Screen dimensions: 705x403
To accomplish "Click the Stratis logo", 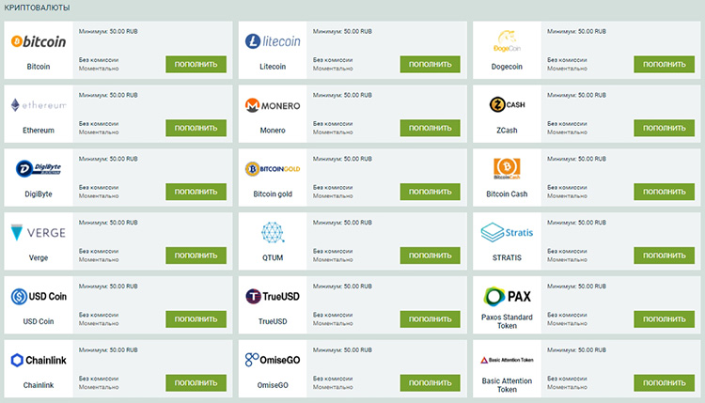I will click(507, 232).
